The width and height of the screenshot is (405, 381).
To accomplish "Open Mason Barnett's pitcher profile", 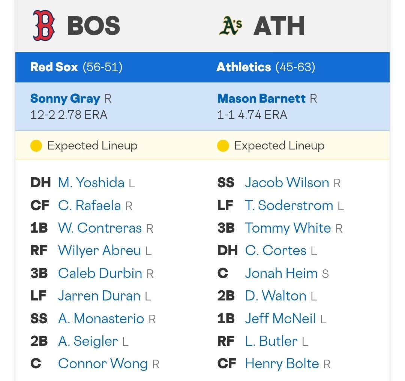I will point(261,99).
